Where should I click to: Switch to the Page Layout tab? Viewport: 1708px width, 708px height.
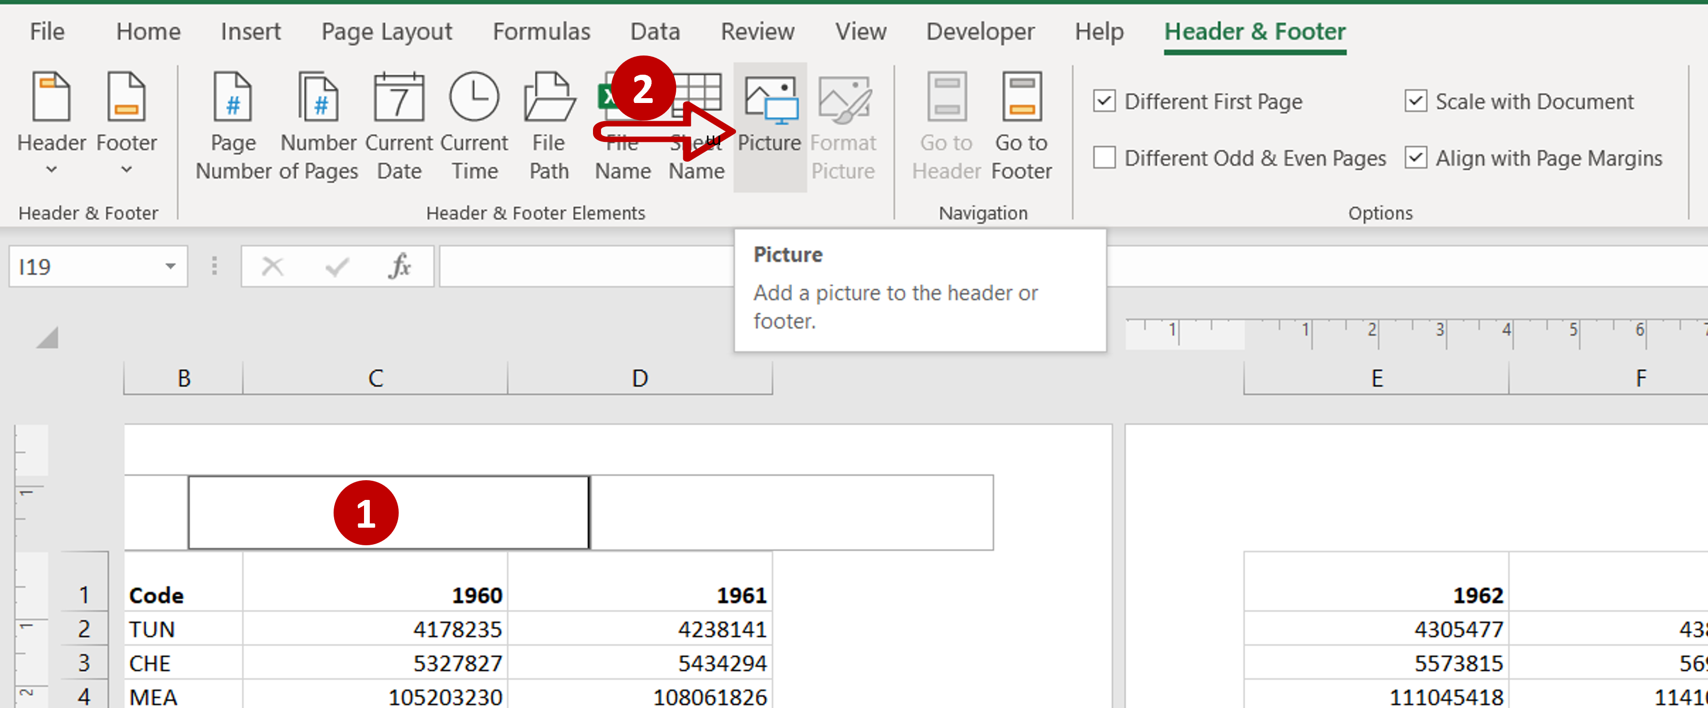point(386,31)
